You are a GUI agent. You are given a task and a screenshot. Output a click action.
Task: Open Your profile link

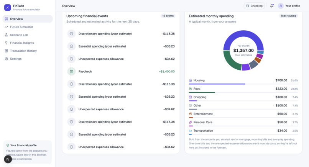(293, 6)
